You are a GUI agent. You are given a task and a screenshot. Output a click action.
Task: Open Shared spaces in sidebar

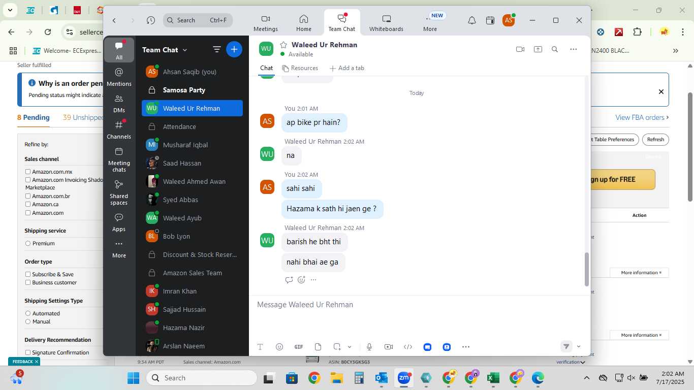pyautogui.click(x=119, y=192)
